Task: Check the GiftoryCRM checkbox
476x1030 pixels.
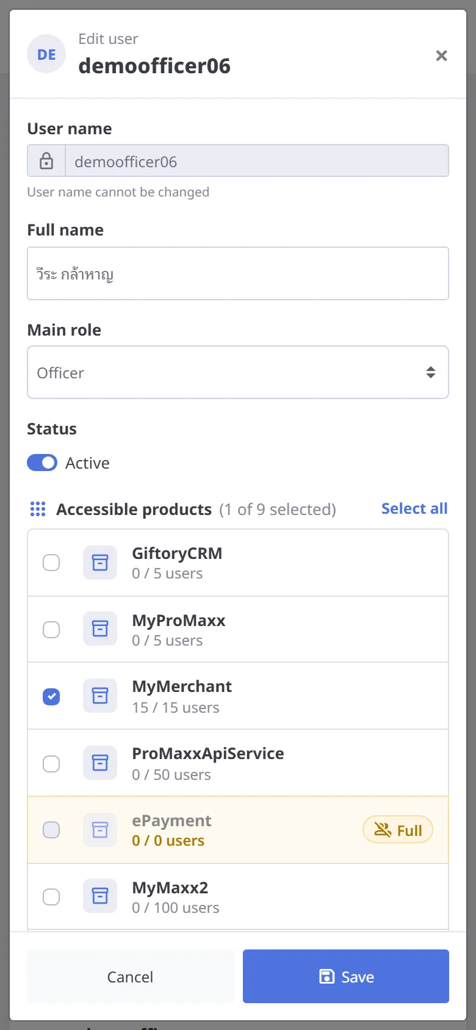Action: 51,562
